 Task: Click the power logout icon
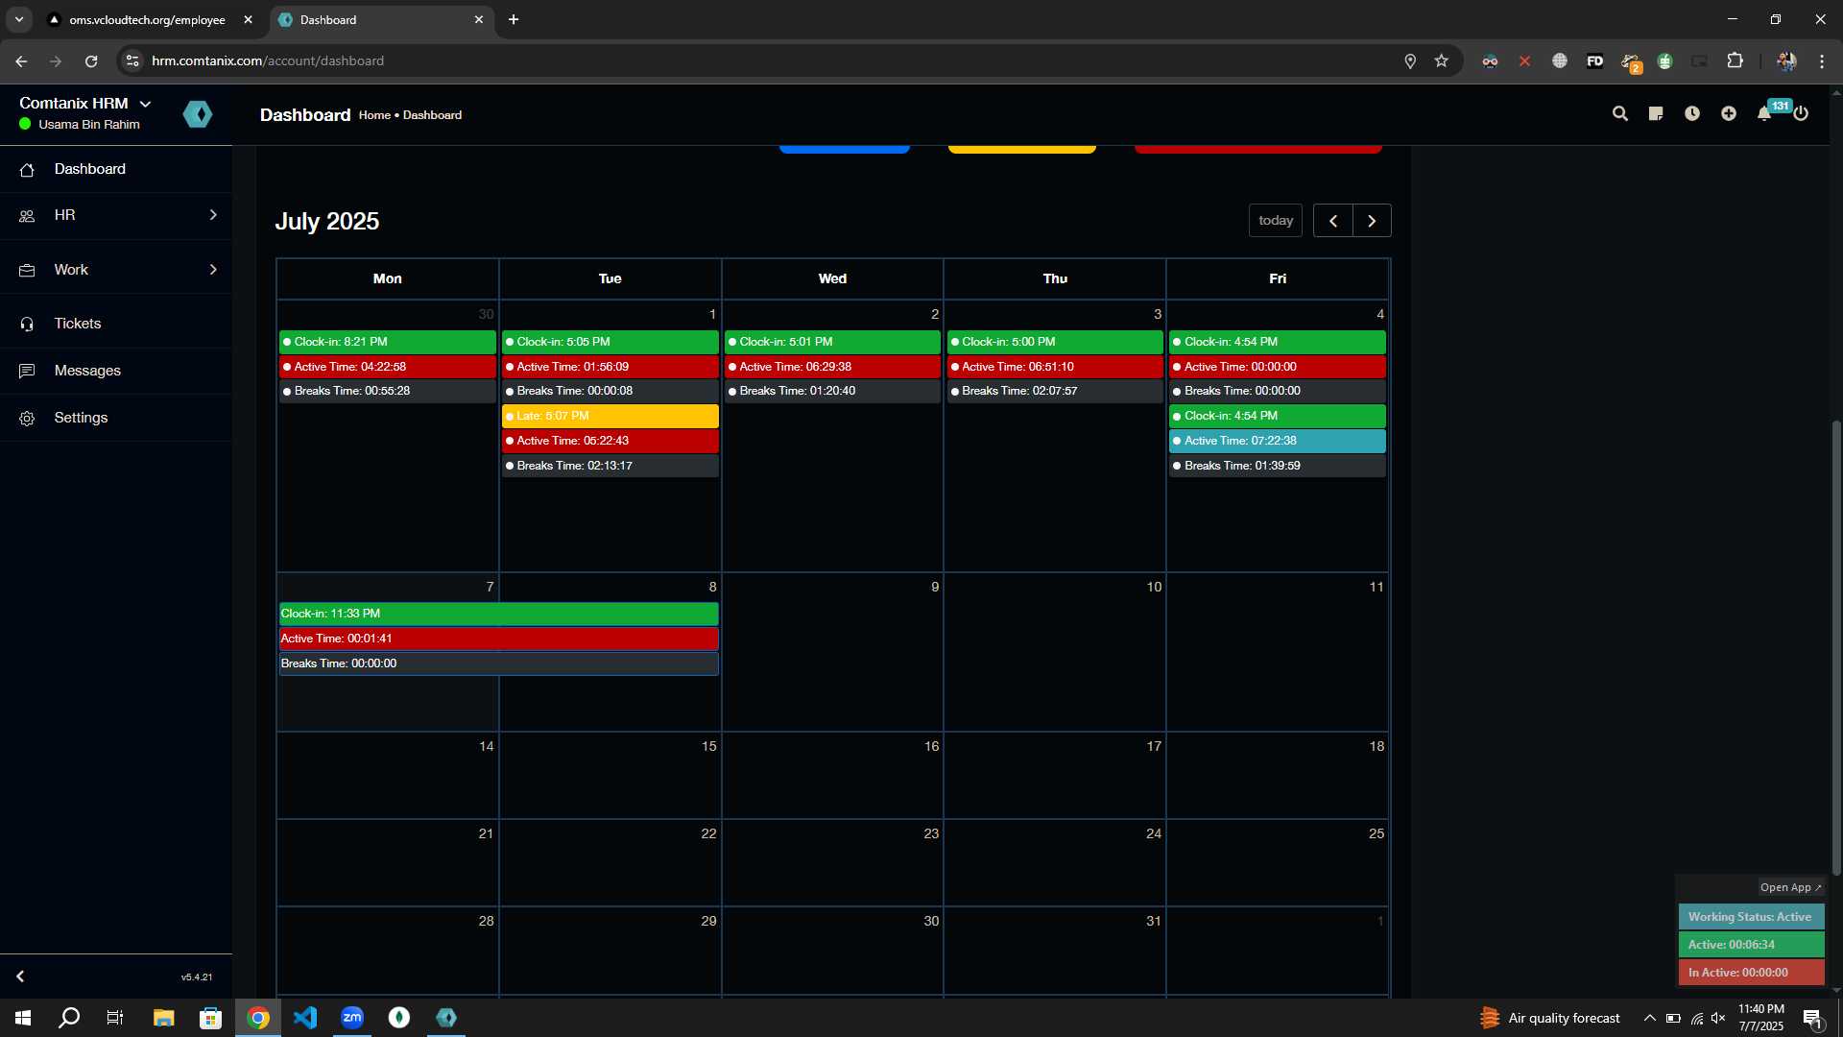(1801, 114)
